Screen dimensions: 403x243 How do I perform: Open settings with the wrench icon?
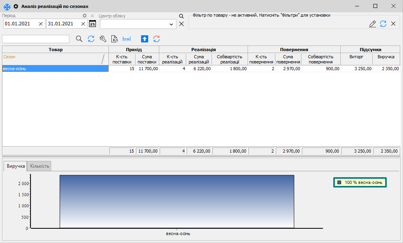pos(103,39)
